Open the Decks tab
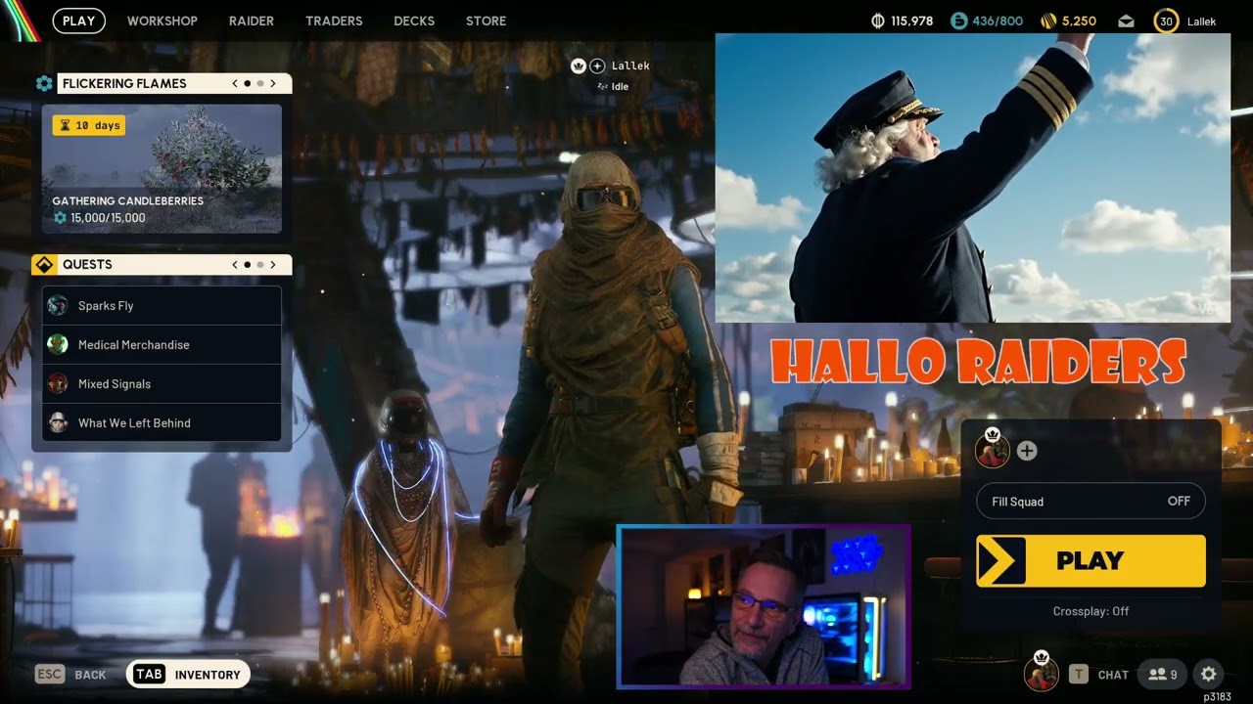The height and width of the screenshot is (704, 1253). coord(414,21)
